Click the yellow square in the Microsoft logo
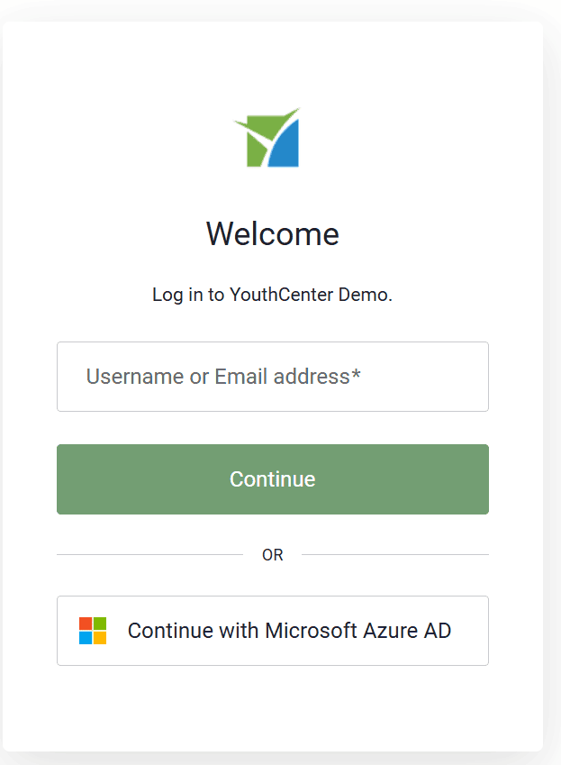 click(99, 638)
